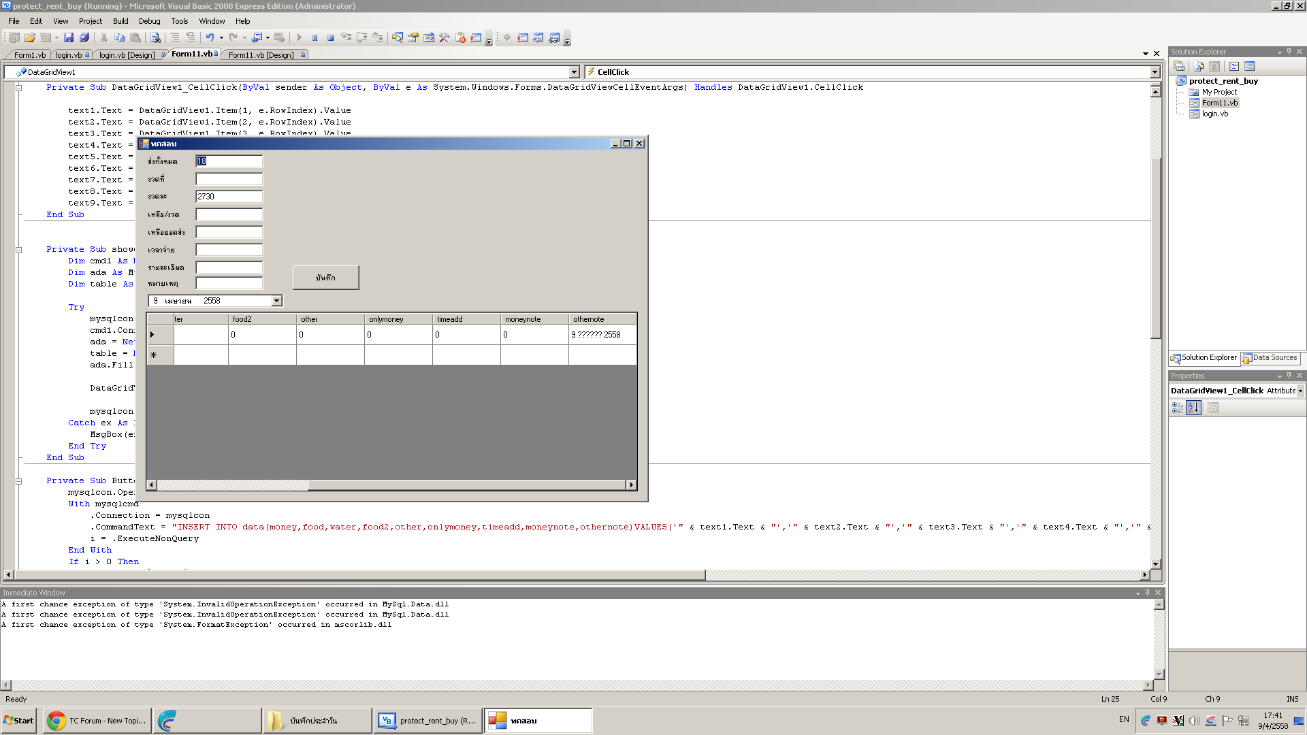This screenshot has height=735, width=1307.
Task: Open the Debug menu
Action: pos(149,21)
